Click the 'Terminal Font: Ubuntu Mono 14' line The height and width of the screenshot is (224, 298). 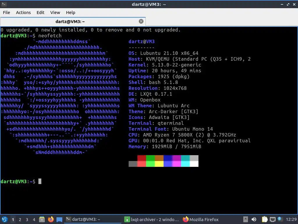pos(171,129)
